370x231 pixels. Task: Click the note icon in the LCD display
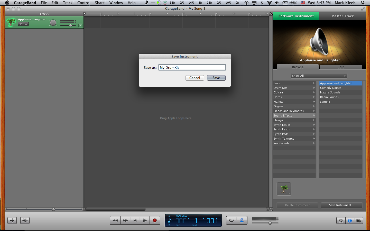coord(170,220)
